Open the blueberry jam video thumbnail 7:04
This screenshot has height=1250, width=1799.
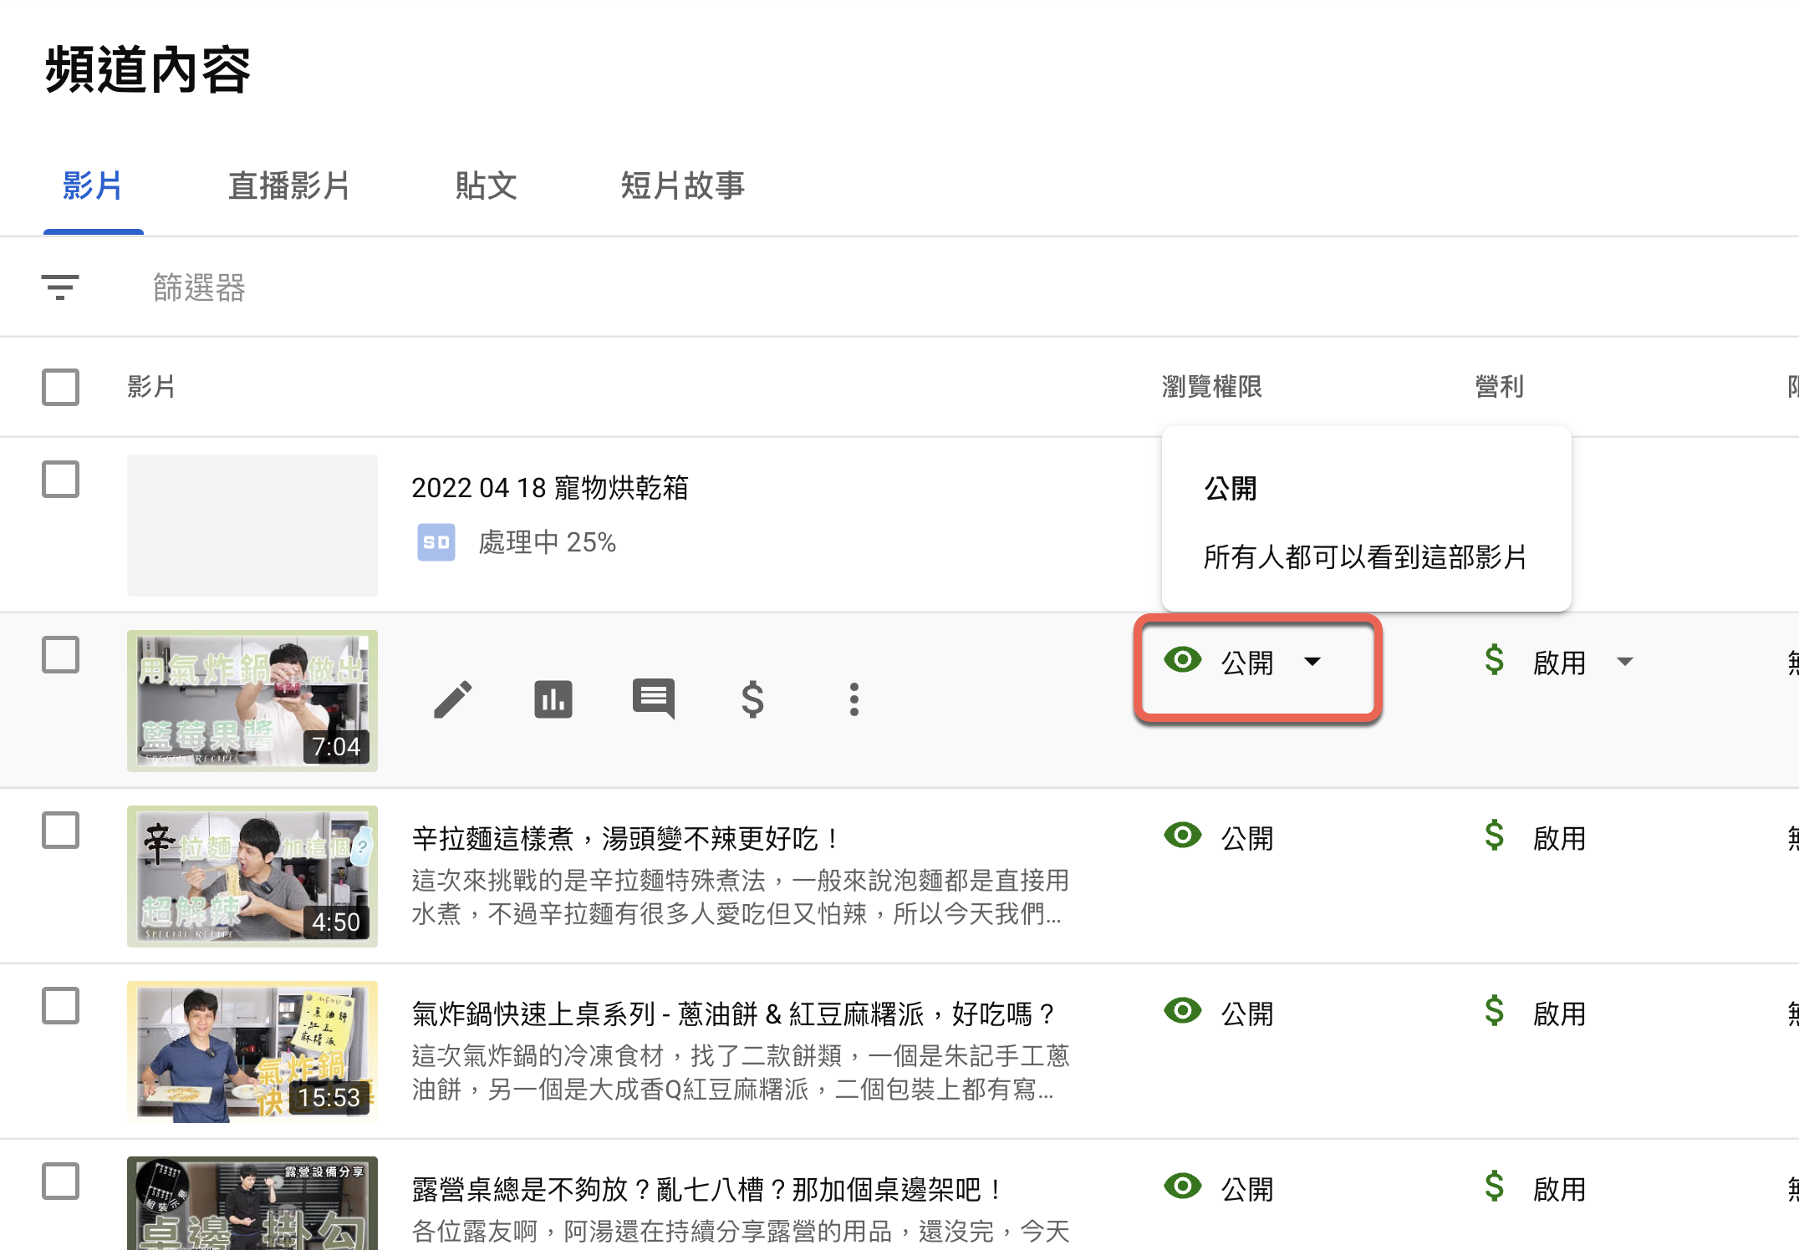click(252, 700)
